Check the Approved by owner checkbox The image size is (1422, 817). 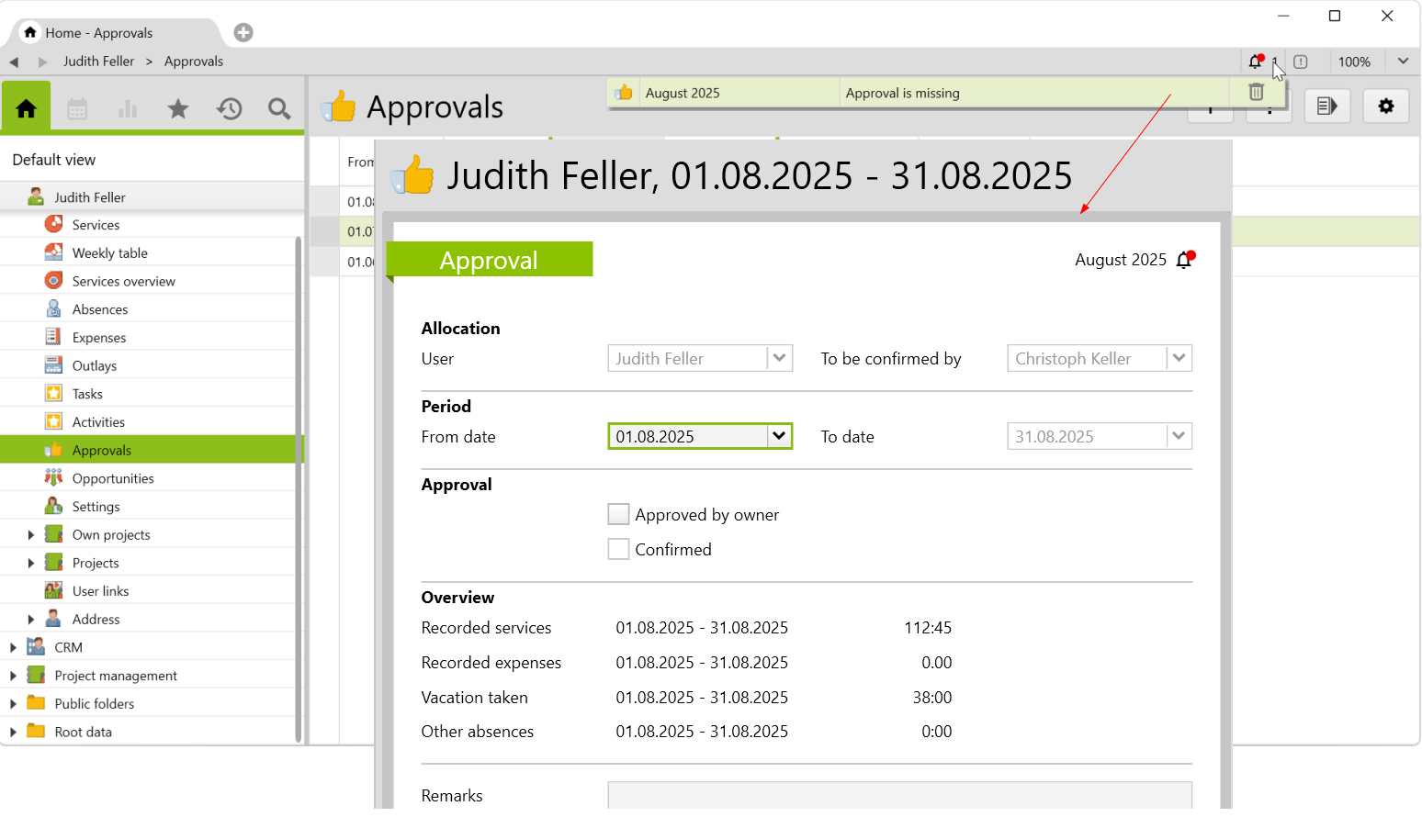(x=619, y=515)
